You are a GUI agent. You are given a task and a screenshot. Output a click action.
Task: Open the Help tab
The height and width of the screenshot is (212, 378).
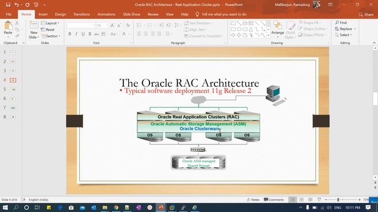pyautogui.click(x=184, y=14)
